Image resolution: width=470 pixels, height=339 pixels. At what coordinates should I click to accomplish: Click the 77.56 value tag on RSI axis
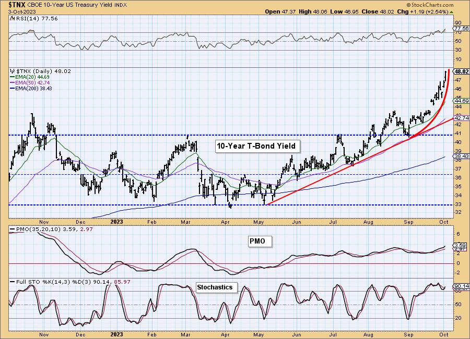pyautogui.click(x=461, y=28)
